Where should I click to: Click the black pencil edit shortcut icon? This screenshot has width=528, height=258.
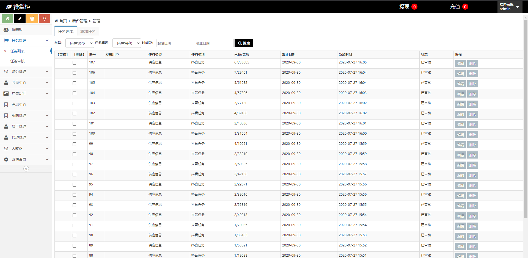coord(20,19)
